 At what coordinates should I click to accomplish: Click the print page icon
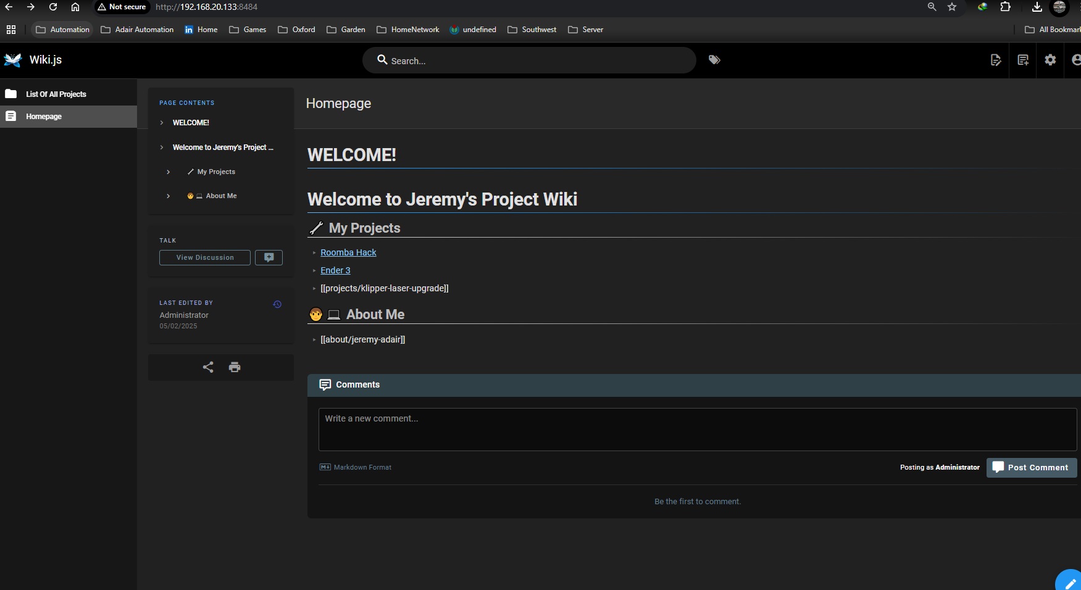(235, 367)
